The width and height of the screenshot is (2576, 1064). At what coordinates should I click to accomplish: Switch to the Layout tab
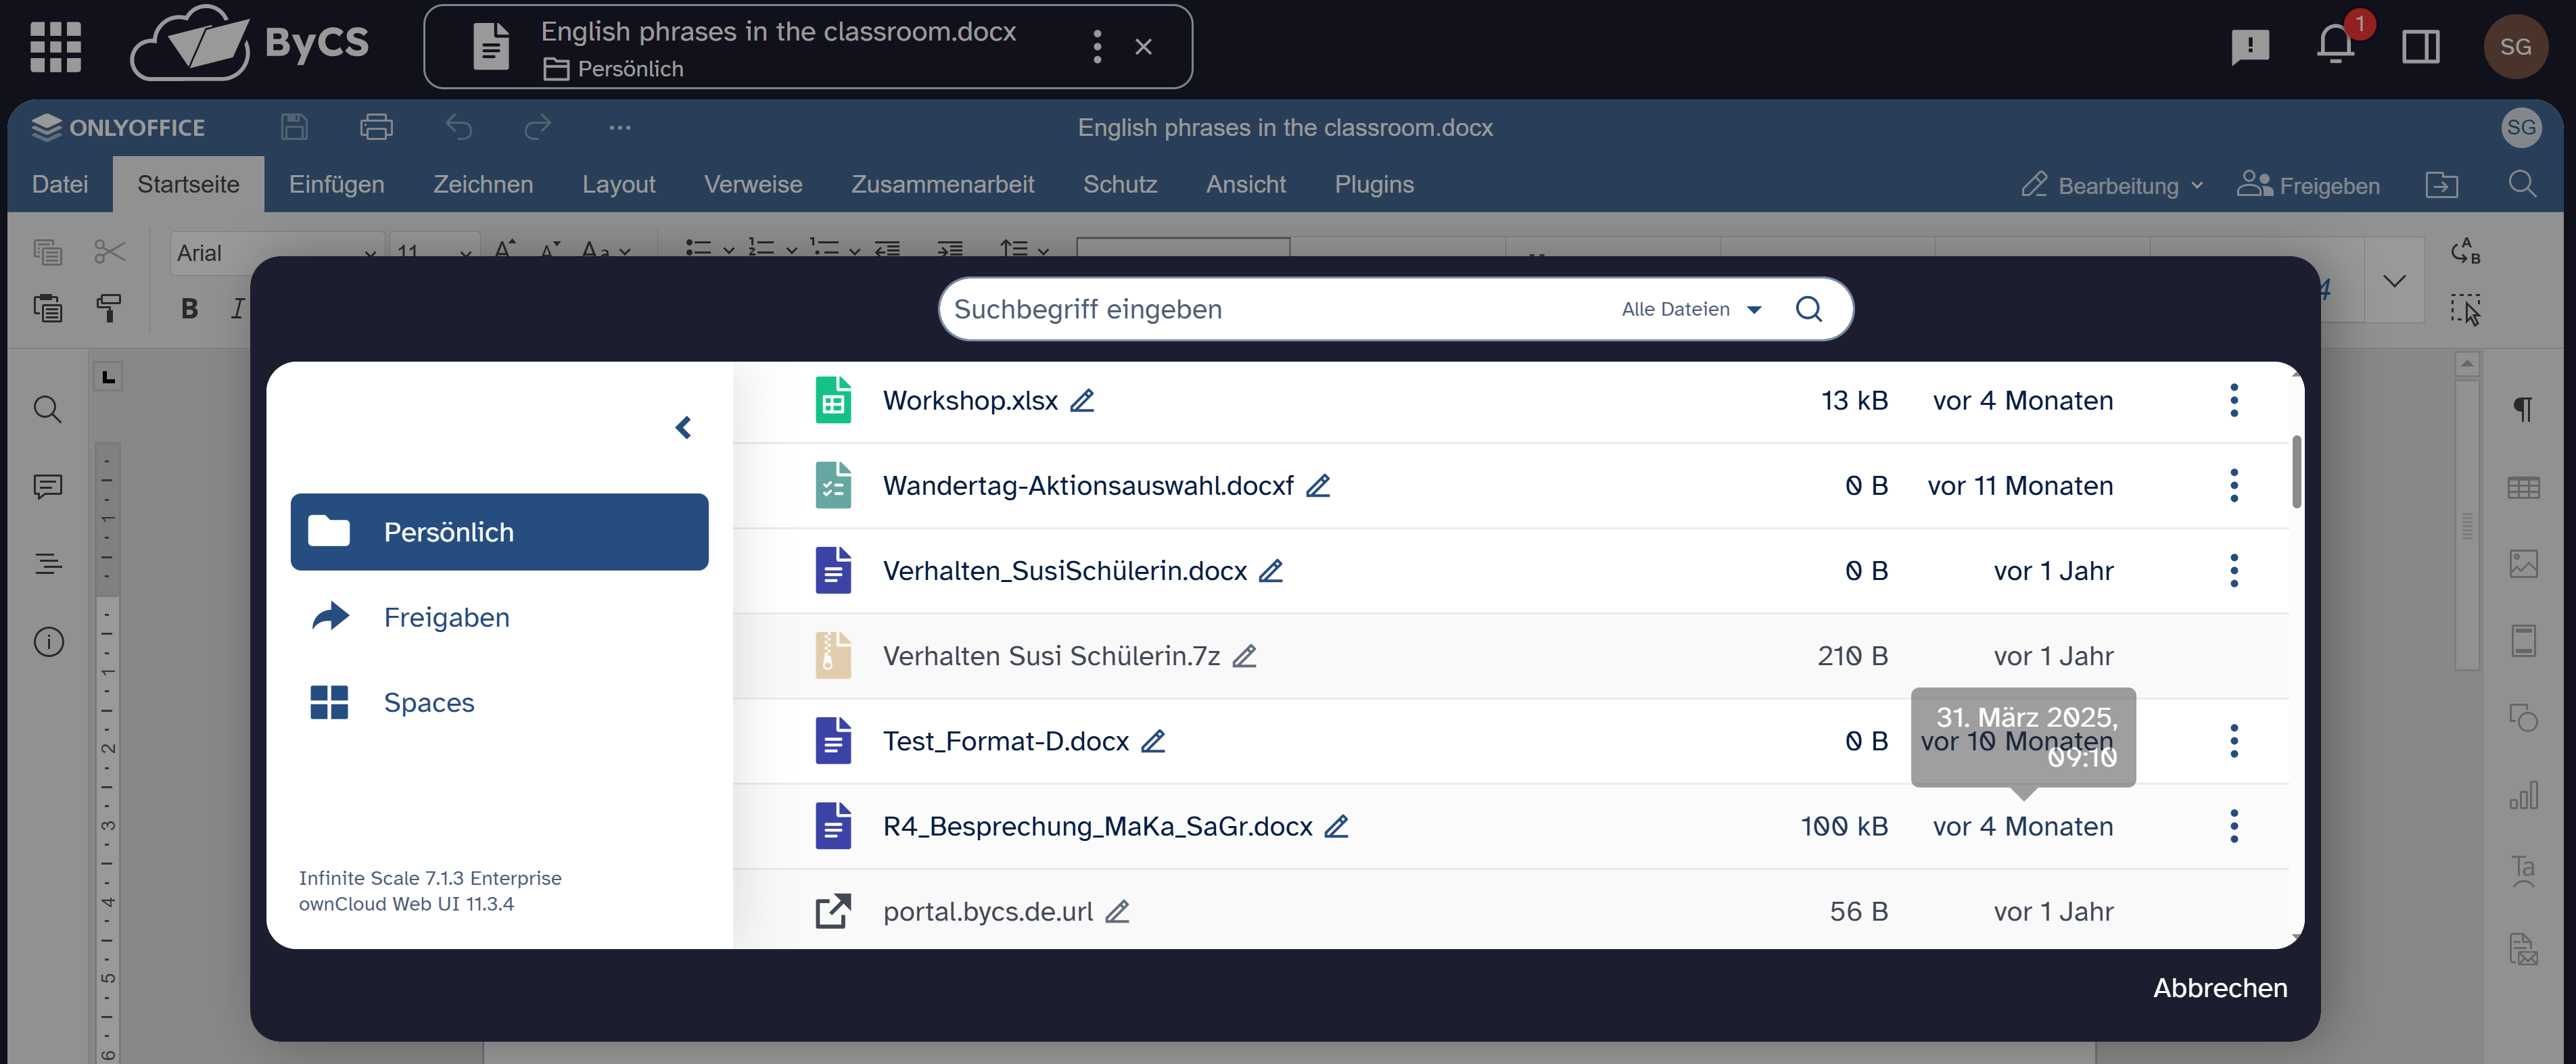(x=618, y=185)
